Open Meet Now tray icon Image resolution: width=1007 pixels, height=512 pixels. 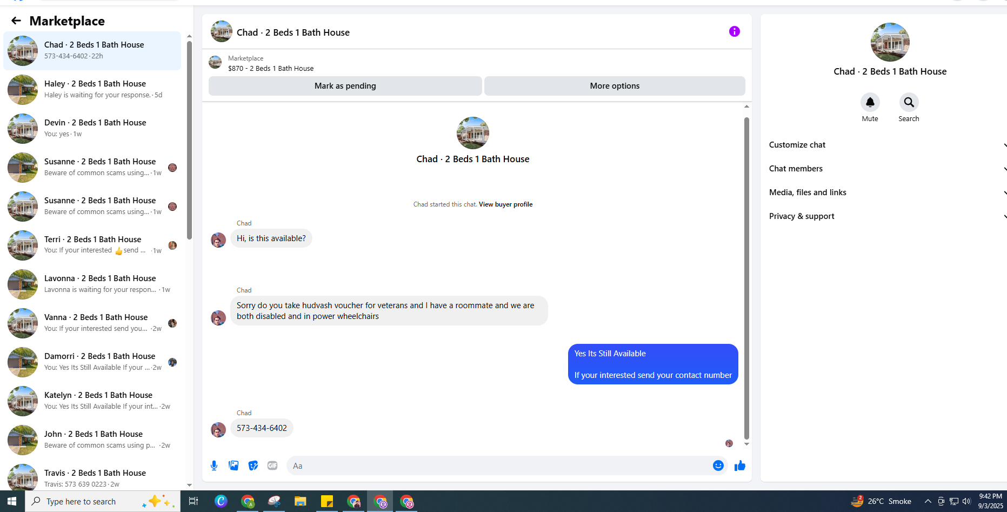941,501
